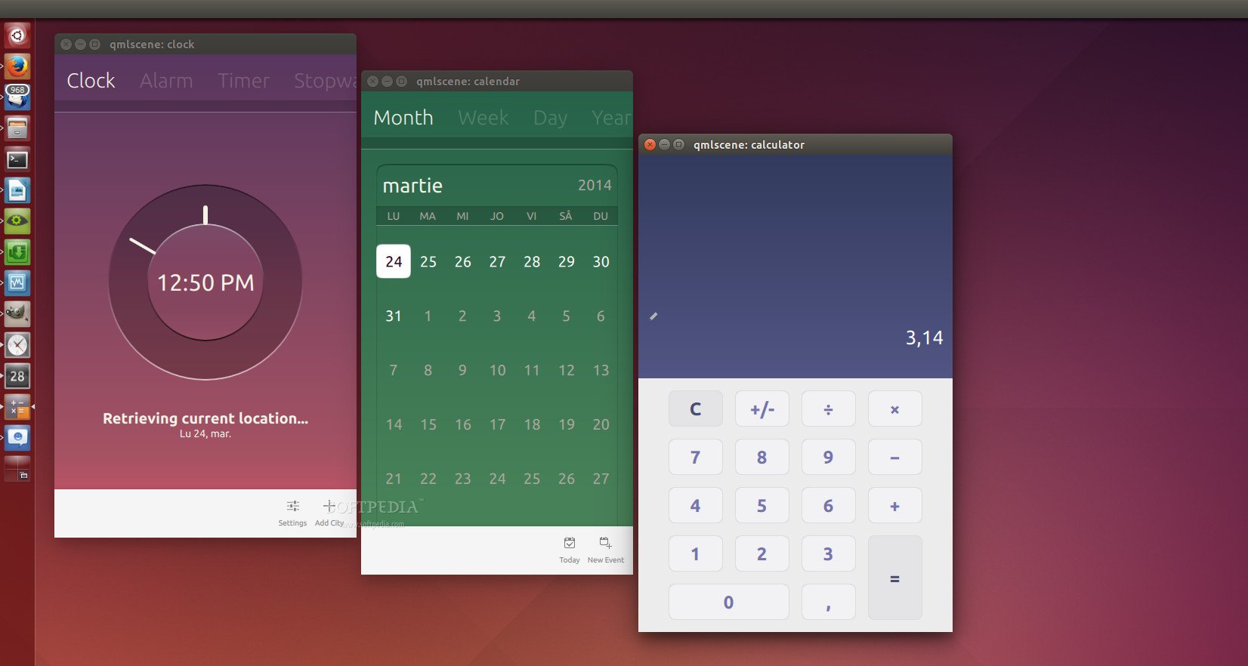
Task: Click the pencil edit icon in calculator
Action: coord(653,316)
